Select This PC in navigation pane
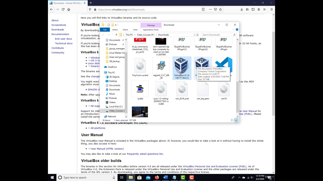The height and width of the screenshot is (181, 323). coord(111,73)
